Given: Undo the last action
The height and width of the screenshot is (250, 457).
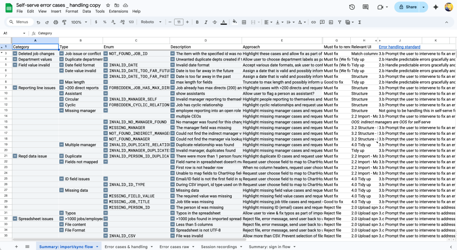Looking at the screenshot, I should click(x=38, y=22).
